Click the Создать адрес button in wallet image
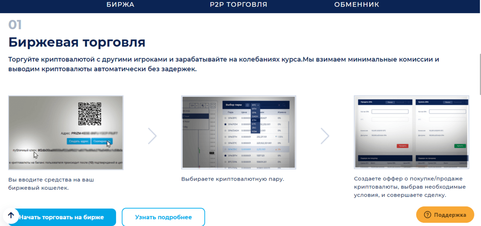The height and width of the screenshot is (226, 481). point(79,142)
